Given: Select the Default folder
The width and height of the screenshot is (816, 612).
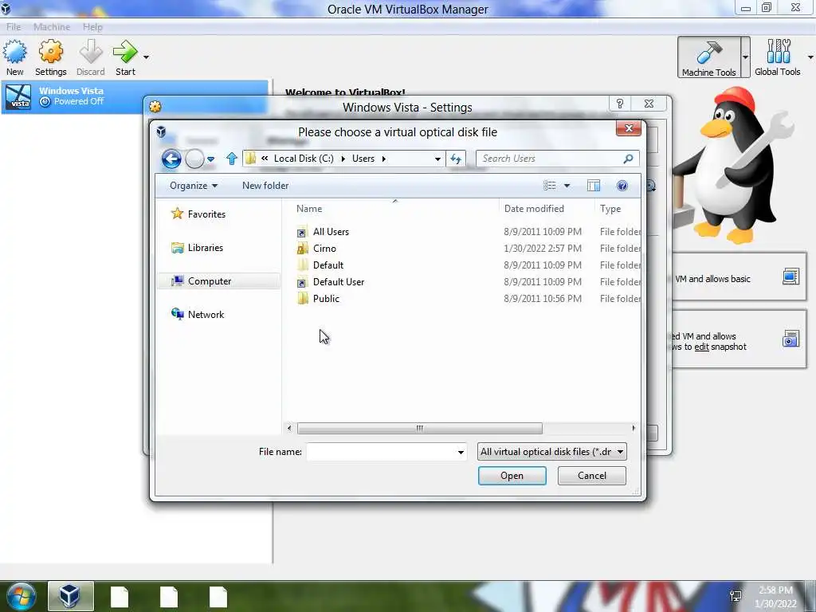Looking at the screenshot, I should (x=328, y=265).
